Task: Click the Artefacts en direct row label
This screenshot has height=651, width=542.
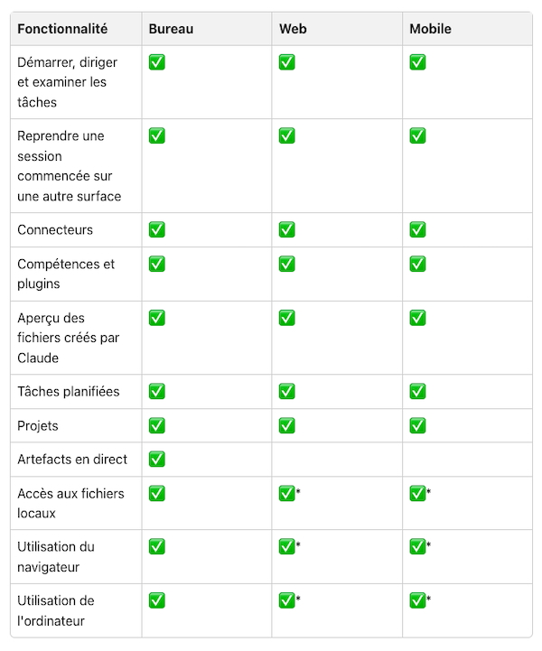Action: tap(72, 460)
